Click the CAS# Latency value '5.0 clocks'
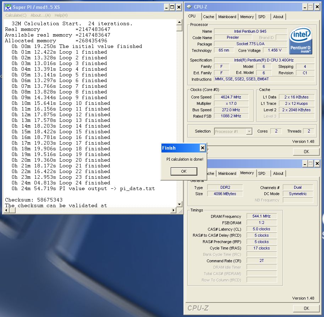324x317 pixels. [262, 229]
